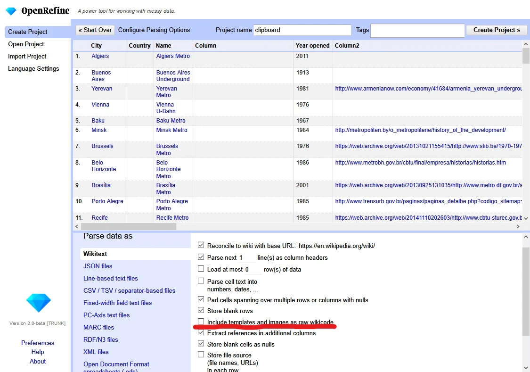Image resolution: width=530 pixels, height=372 pixels.
Task: Click the large diamond icon above version text
Action: click(x=39, y=303)
